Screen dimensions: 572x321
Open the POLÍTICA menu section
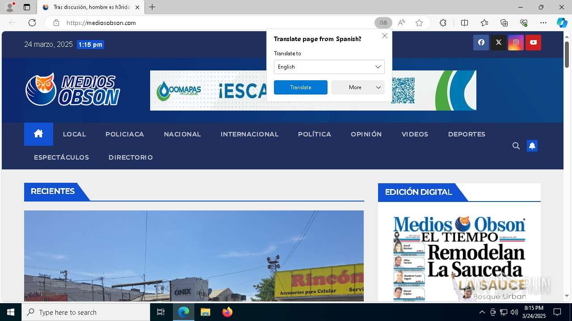tap(315, 134)
